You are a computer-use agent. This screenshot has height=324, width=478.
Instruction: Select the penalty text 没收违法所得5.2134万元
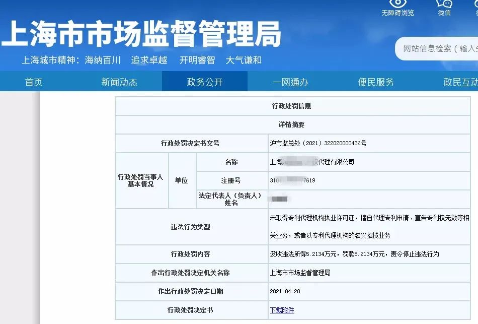[x=303, y=254]
